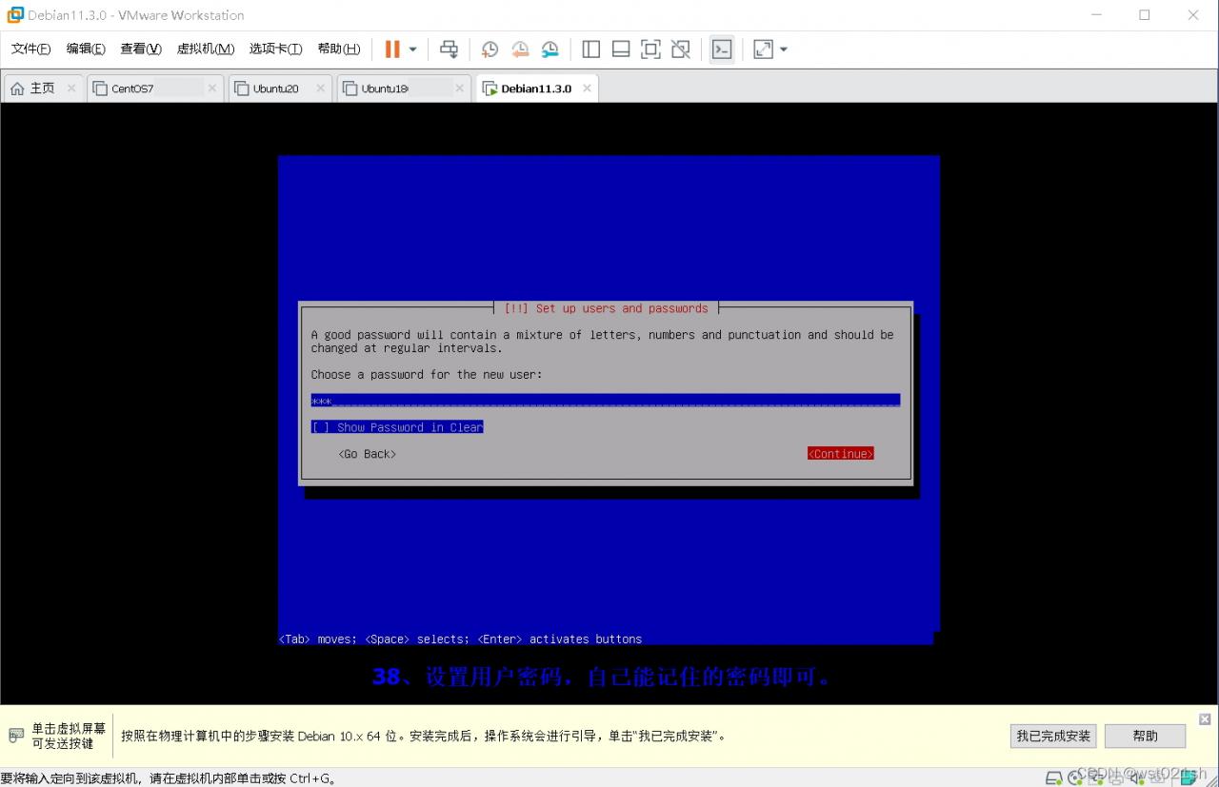1219x787 pixels.
Task: Open the 虚拟机 menu
Action: coord(206,49)
